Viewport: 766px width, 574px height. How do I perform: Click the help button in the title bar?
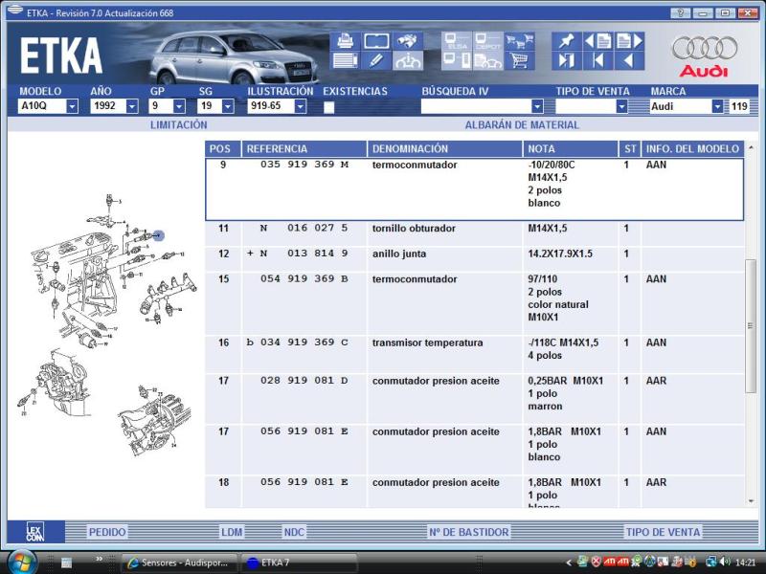click(681, 13)
